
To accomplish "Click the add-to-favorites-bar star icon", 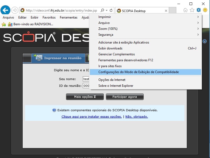I will (4, 24).
